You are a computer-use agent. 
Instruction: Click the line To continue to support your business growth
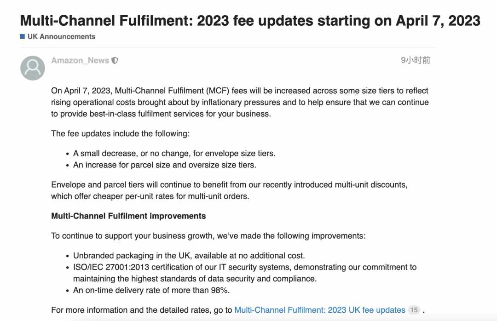click(208, 236)
